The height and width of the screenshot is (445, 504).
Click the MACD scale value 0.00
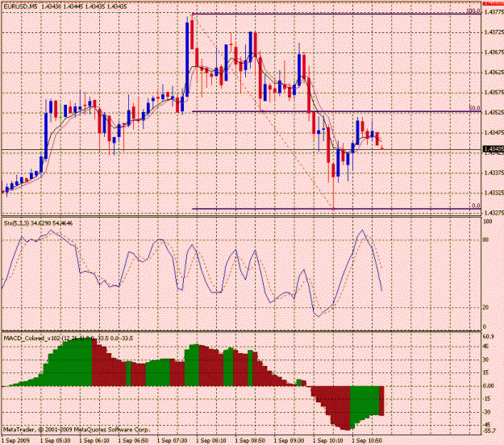pos(488,385)
